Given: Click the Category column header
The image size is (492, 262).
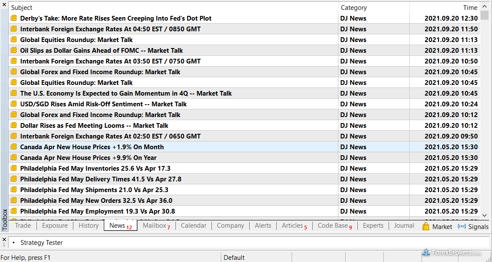Looking at the screenshot, I should [x=353, y=8].
